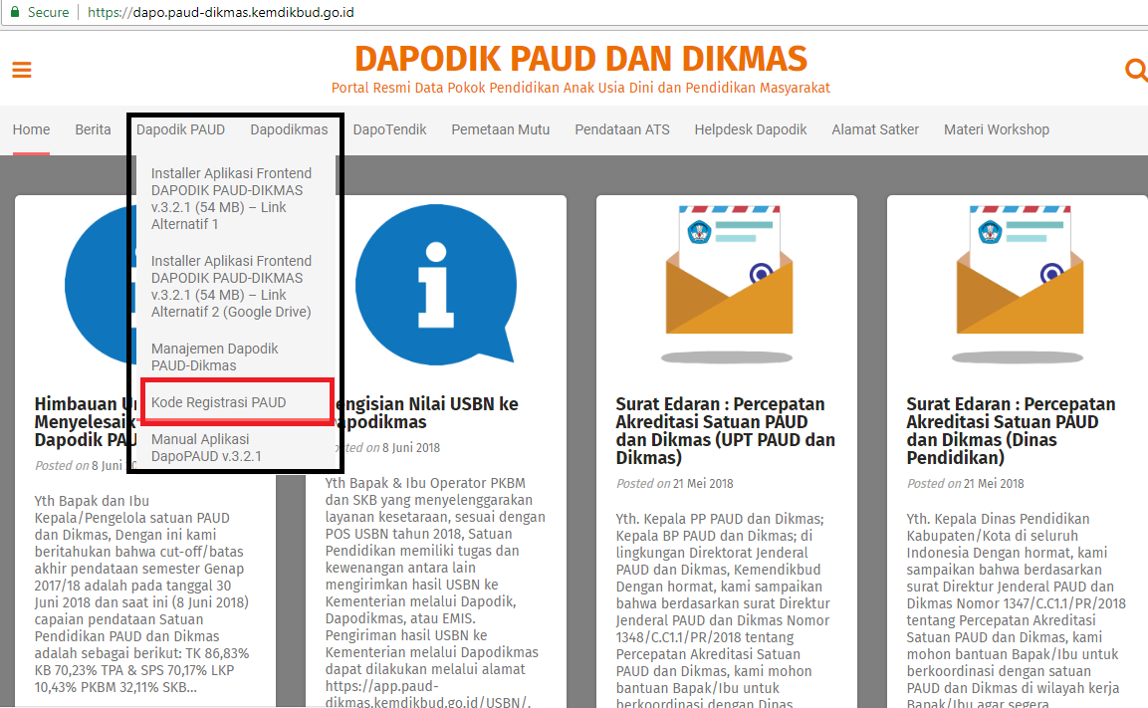Click the blue info bubble thumbnail for USBN post
This screenshot has width=1148, height=708.
[436, 284]
